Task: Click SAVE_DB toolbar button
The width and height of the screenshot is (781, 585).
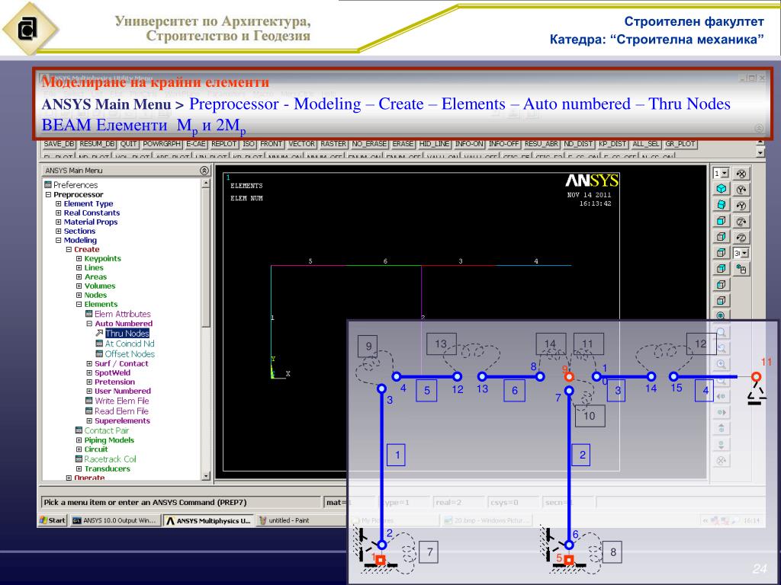Action: click(59, 144)
